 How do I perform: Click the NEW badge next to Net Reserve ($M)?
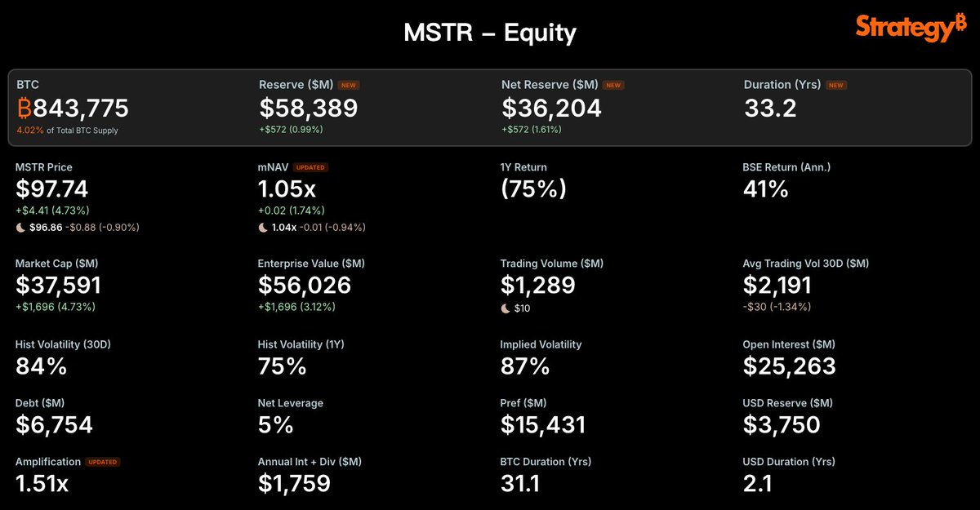(614, 85)
